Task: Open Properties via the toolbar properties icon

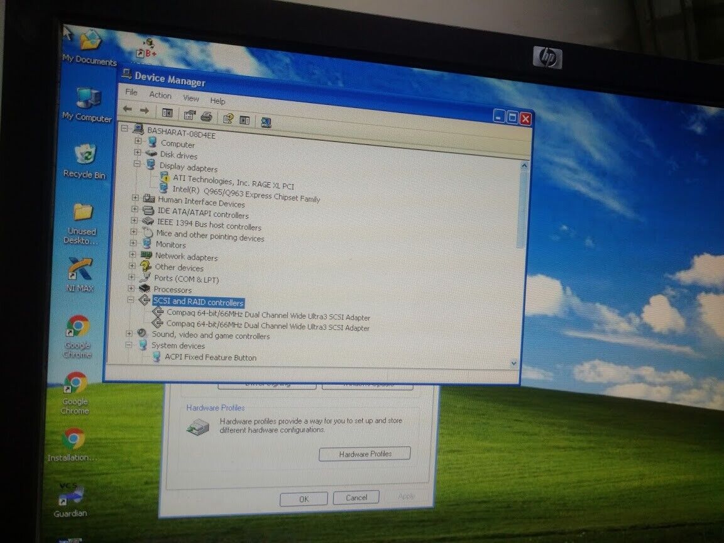Action: pyautogui.click(x=189, y=115)
